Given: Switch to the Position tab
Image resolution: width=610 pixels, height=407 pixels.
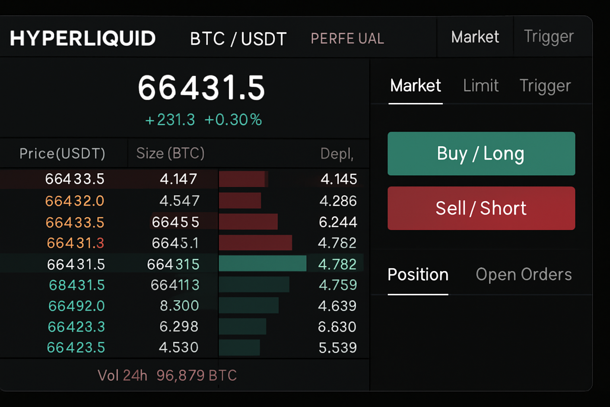Looking at the screenshot, I should tap(418, 275).
